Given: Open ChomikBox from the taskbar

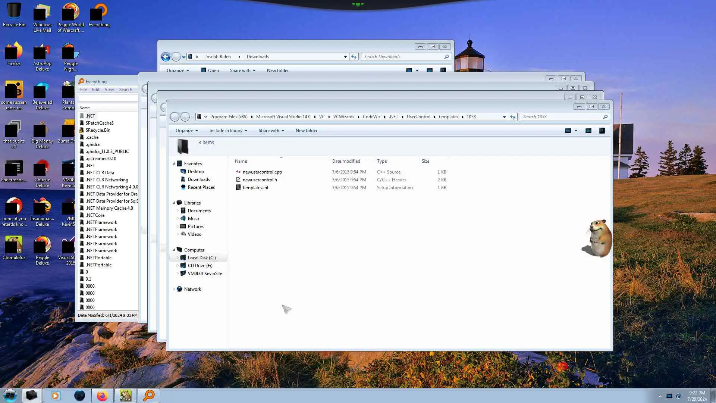Looking at the screenshot, I should coord(125,396).
